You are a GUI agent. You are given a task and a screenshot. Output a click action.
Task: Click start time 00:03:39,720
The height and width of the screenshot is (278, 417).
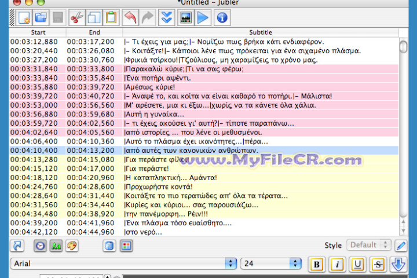tap(34, 96)
